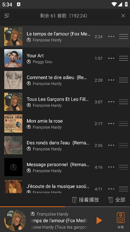This screenshot has height=232, width=130.
Task: Click the Qobuz icon beside Peggy Gou
Action: tap(29, 62)
